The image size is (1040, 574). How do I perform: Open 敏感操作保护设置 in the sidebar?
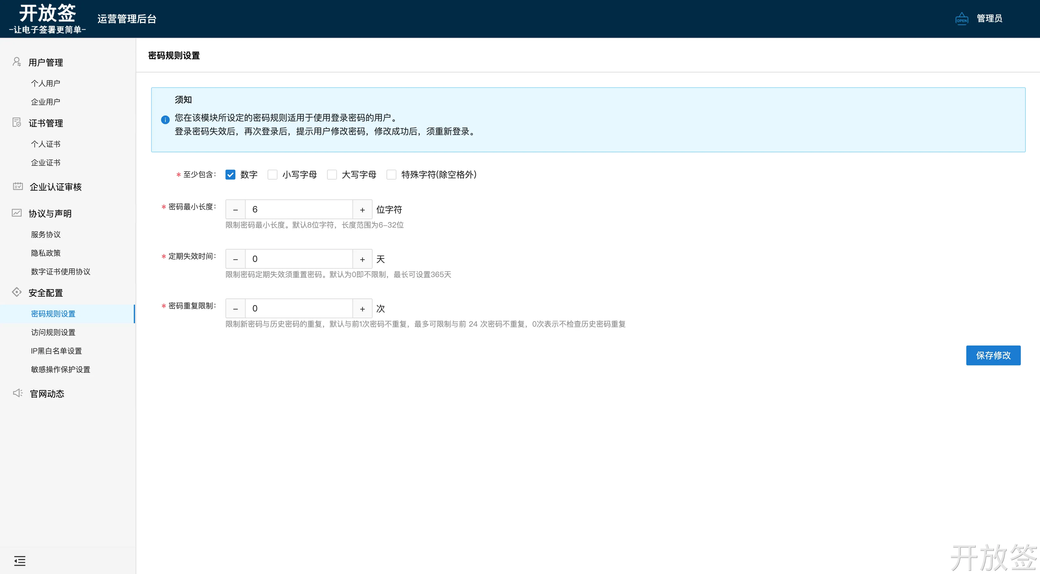(61, 369)
